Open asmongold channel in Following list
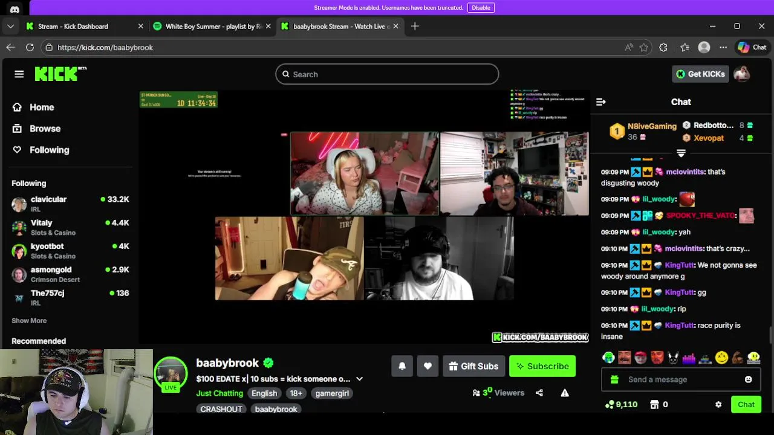 click(x=71, y=274)
